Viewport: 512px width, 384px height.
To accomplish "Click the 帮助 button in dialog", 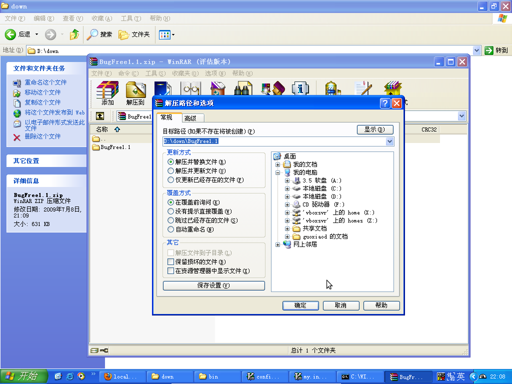I will (x=381, y=305).
